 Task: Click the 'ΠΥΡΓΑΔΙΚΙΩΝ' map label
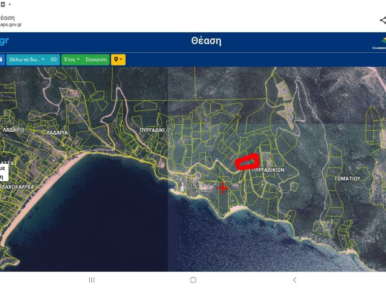(268, 170)
